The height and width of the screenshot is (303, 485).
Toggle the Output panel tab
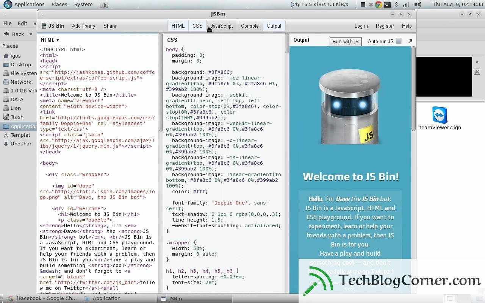(274, 26)
